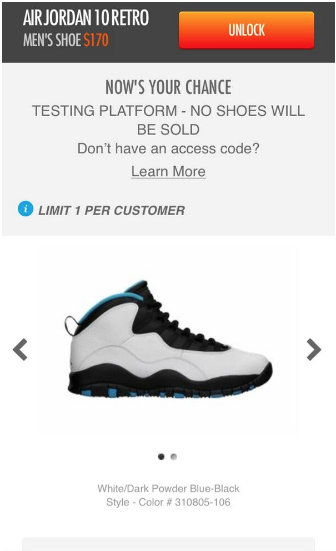Click LIMIT 1 PER CUSTOMER notice
This screenshot has height=551, width=336.
point(111,210)
